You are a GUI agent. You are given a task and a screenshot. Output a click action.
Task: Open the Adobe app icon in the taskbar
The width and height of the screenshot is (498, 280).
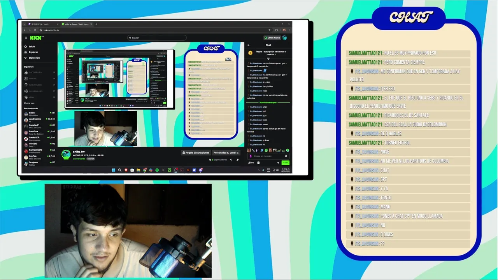pos(188,170)
